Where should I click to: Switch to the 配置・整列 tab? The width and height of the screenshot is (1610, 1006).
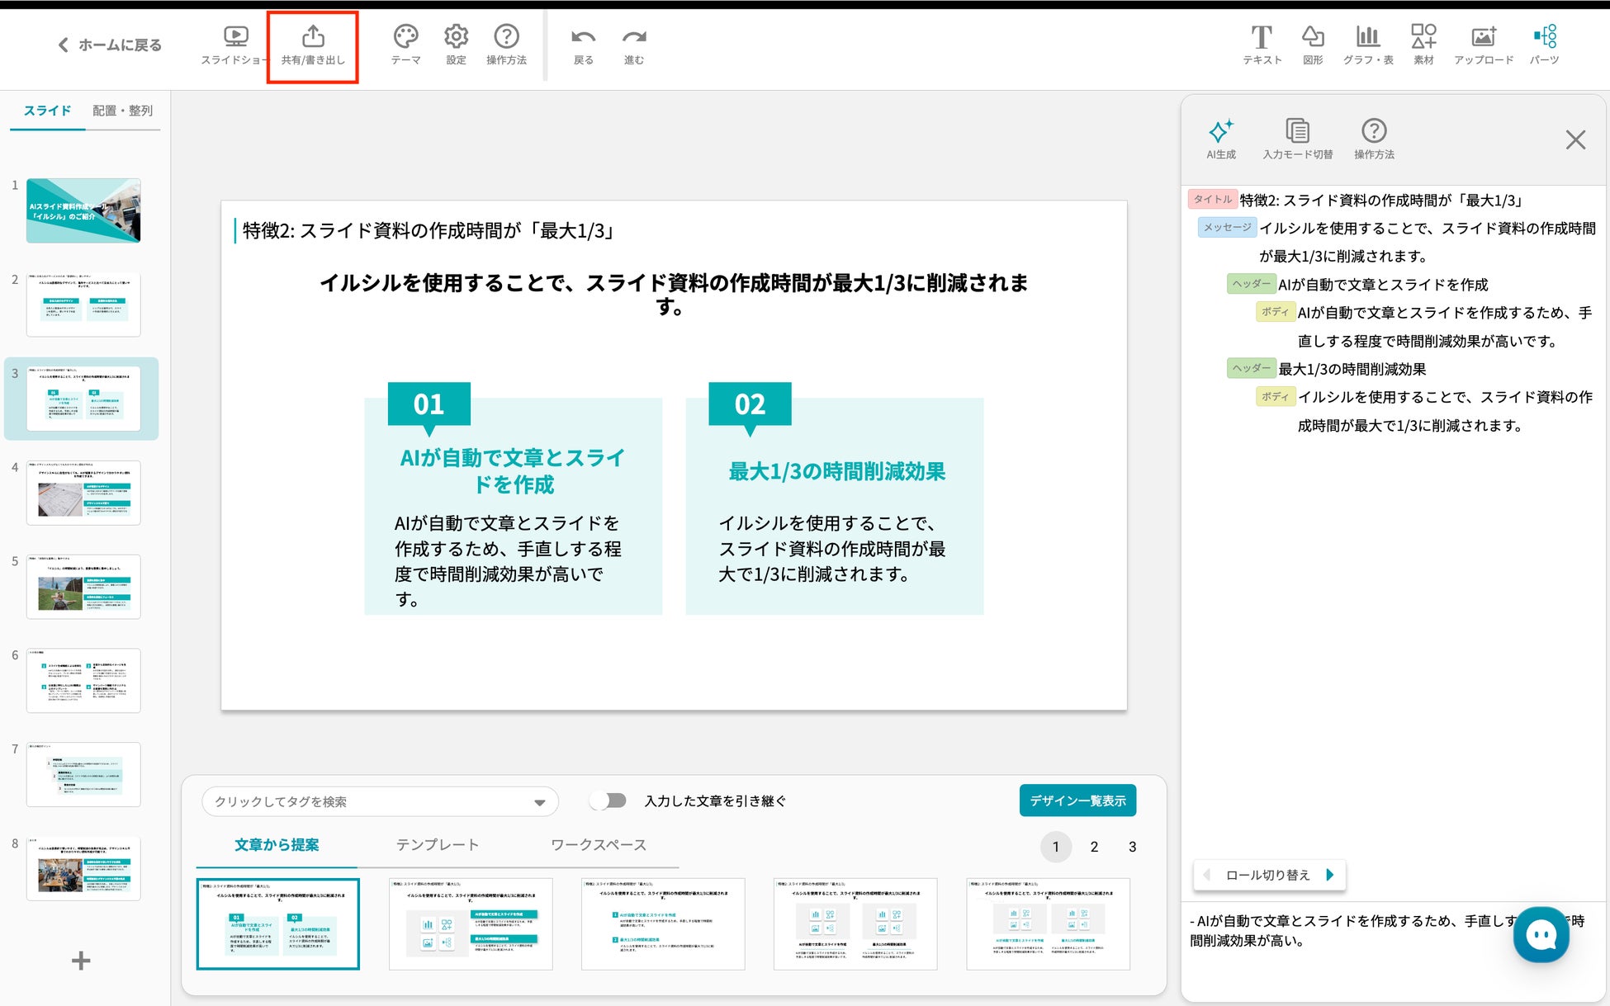click(x=122, y=111)
